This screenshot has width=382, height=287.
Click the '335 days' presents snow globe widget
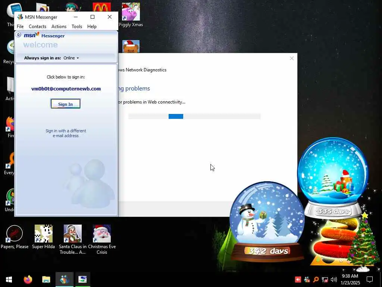[x=333, y=178]
